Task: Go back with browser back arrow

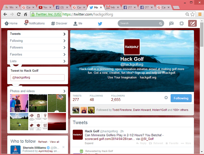Action: [5, 14]
